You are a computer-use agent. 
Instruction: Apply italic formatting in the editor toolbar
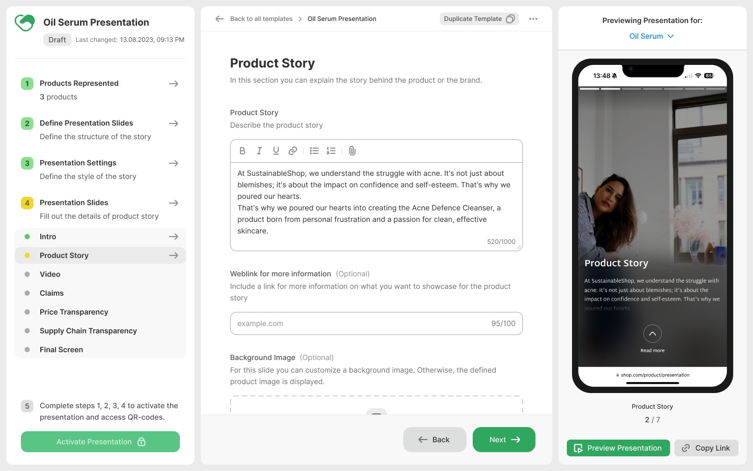point(259,151)
